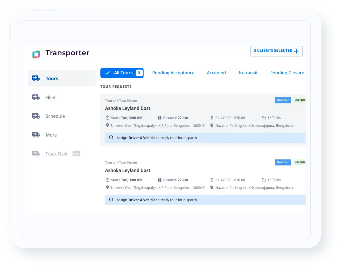
Task: Switch to the Accepted tab
Action: coord(216,73)
